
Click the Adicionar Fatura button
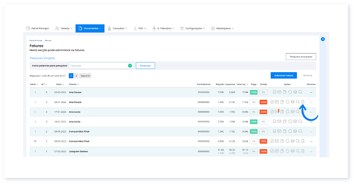(284, 76)
